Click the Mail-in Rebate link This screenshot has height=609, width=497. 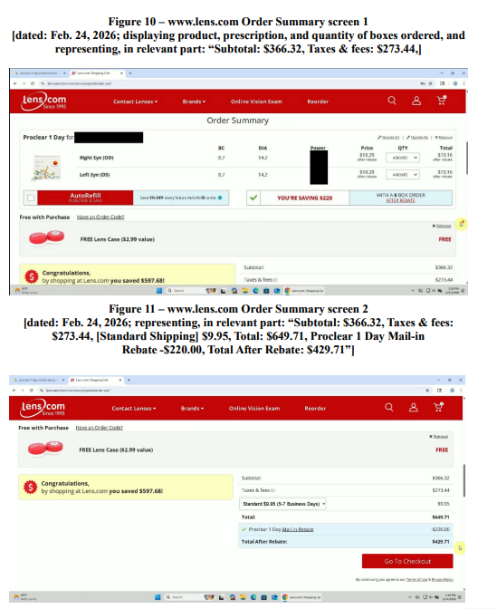pos(298,529)
